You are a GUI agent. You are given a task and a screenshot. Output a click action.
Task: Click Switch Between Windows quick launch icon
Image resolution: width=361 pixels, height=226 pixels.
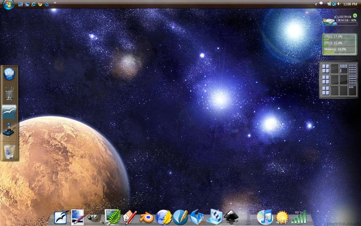pyautogui.click(x=27, y=4)
